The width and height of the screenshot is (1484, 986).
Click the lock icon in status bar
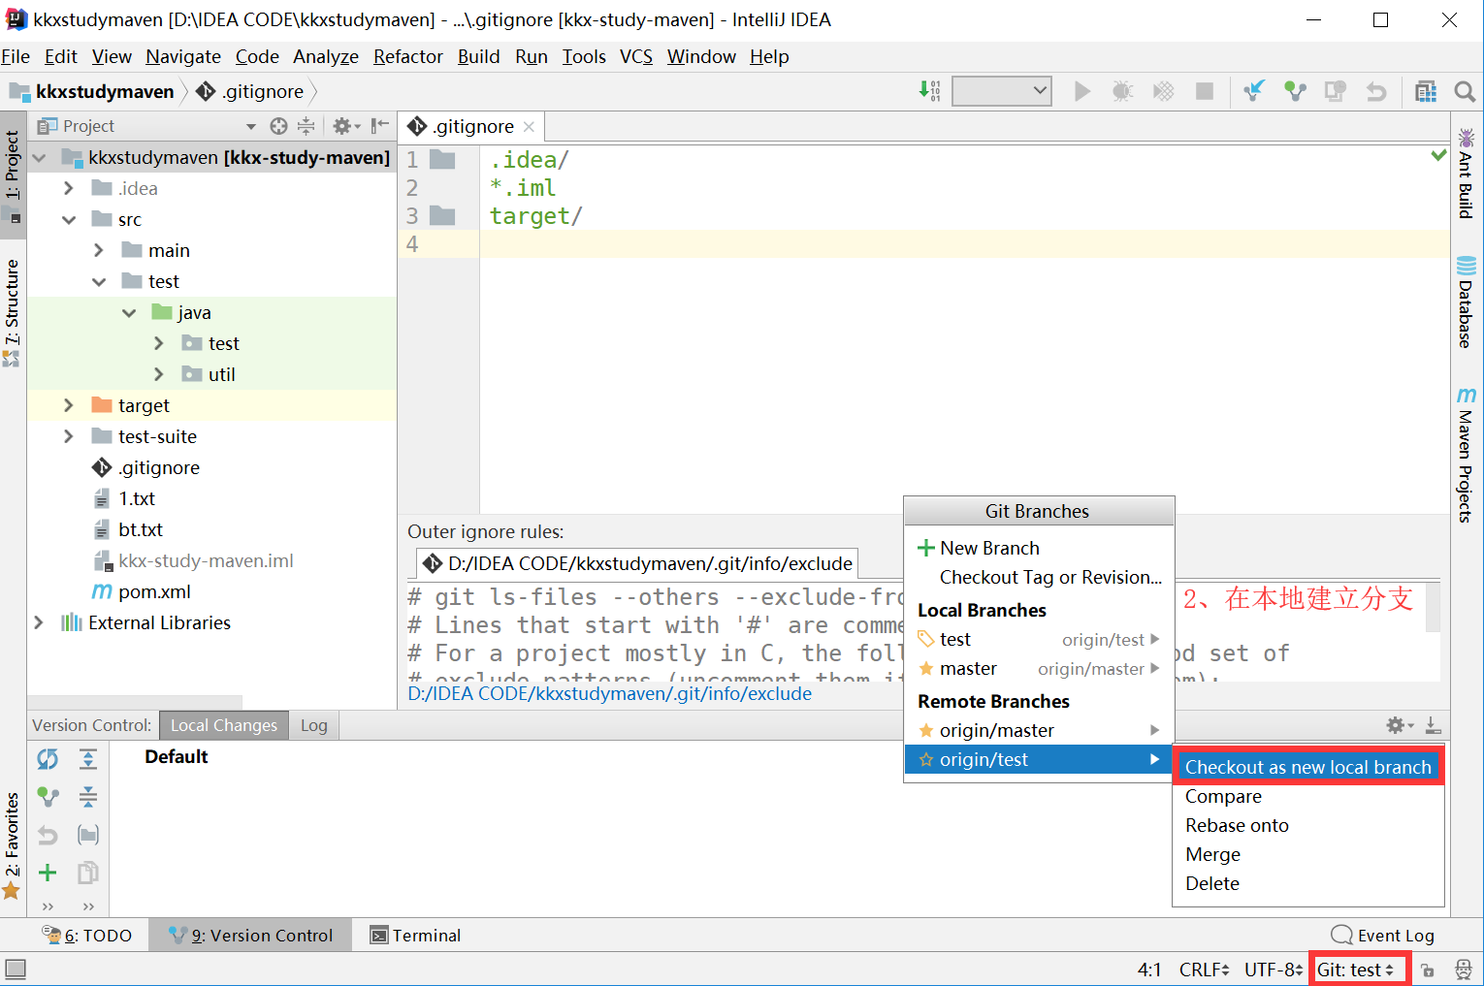1428,970
